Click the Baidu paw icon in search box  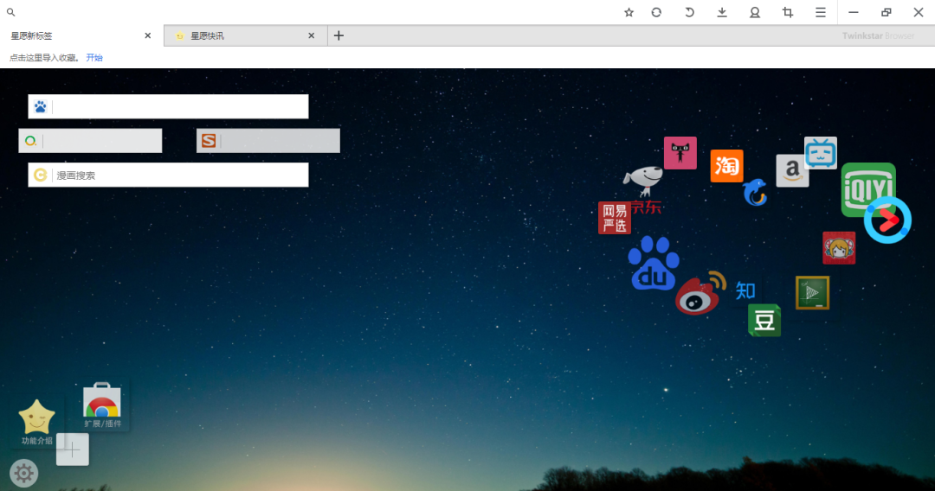click(x=40, y=107)
